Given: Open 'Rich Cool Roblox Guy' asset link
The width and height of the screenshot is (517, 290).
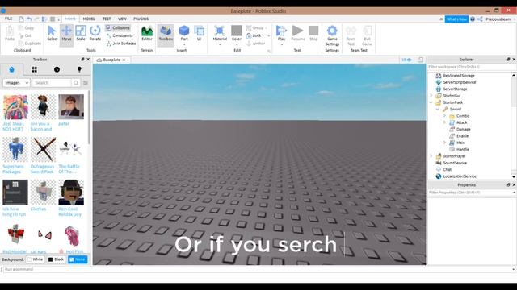Looking at the screenshot, I should [70, 211].
